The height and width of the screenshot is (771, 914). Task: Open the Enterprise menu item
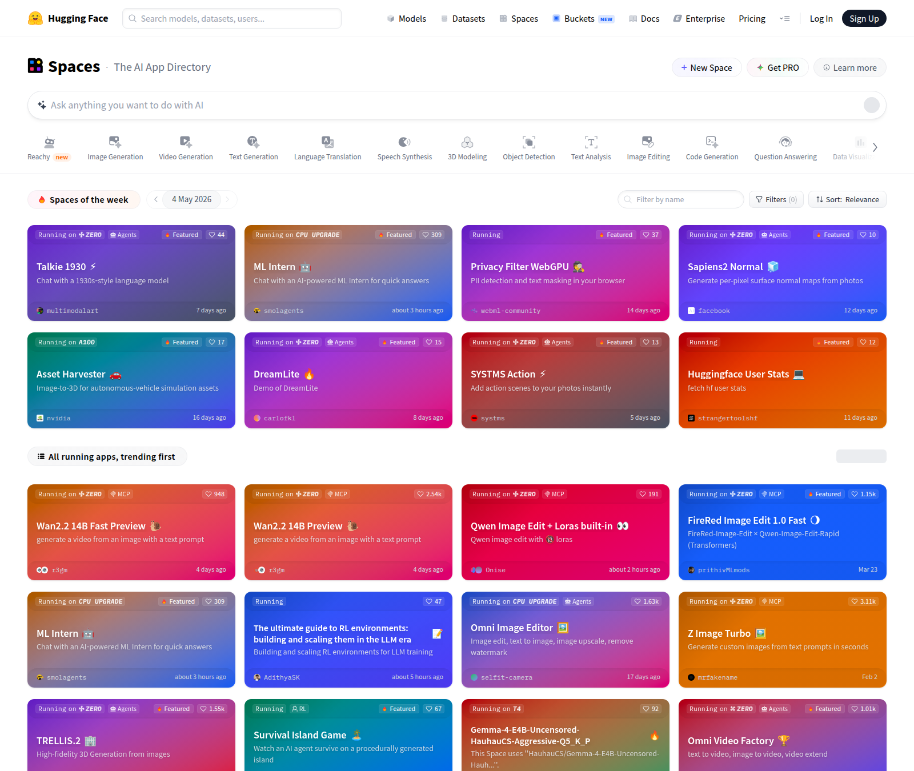point(699,18)
